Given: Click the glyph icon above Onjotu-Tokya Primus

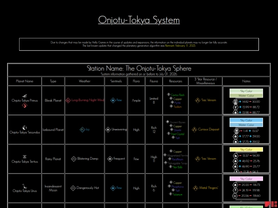Looking at the screenshot, I should pos(25,96).
